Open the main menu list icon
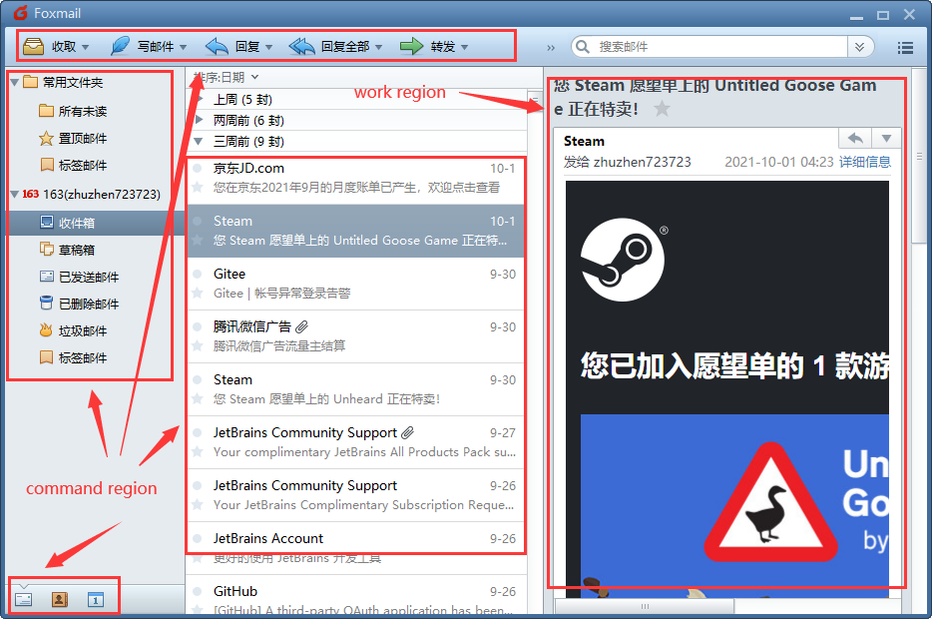The width and height of the screenshot is (932, 619). tap(905, 48)
